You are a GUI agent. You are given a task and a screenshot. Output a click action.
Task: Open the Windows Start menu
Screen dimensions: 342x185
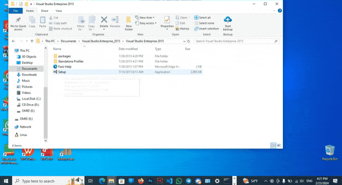tap(6, 181)
